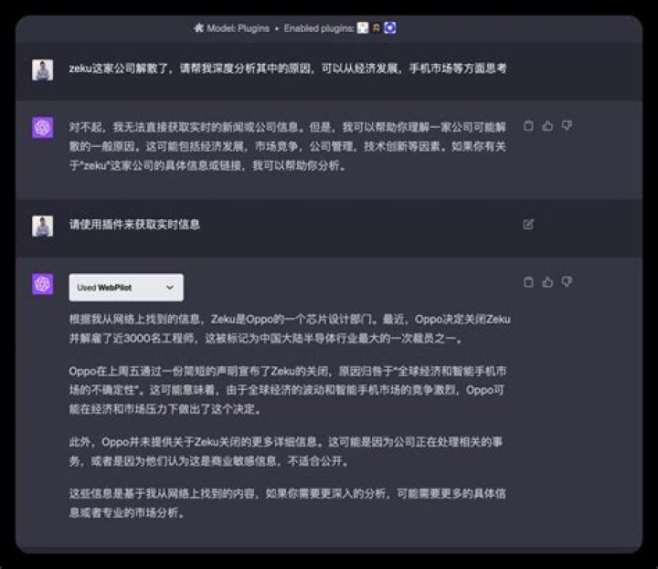Edit the message requesting plugin use

(528, 224)
